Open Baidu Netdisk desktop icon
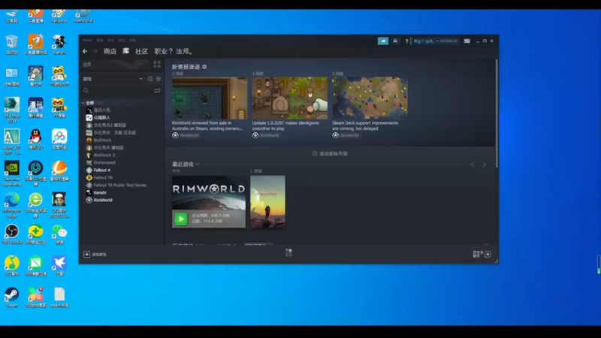This screenshot has height=338, width=601. tap(59, 139)
